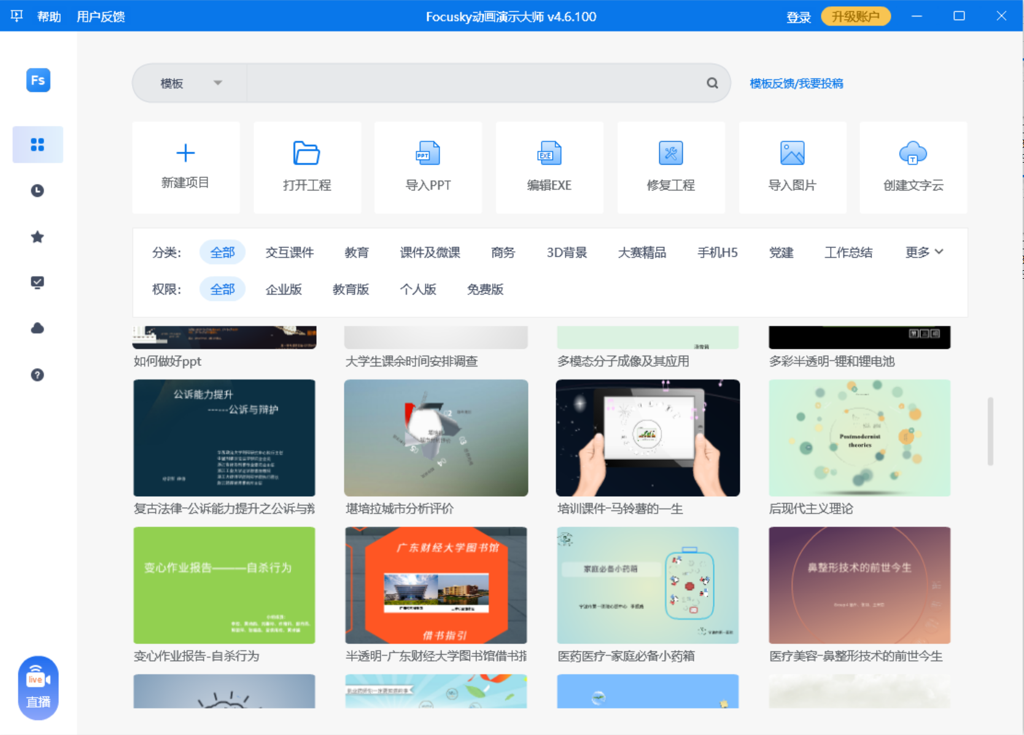Filter by 工作总结 category

(848, 252)
